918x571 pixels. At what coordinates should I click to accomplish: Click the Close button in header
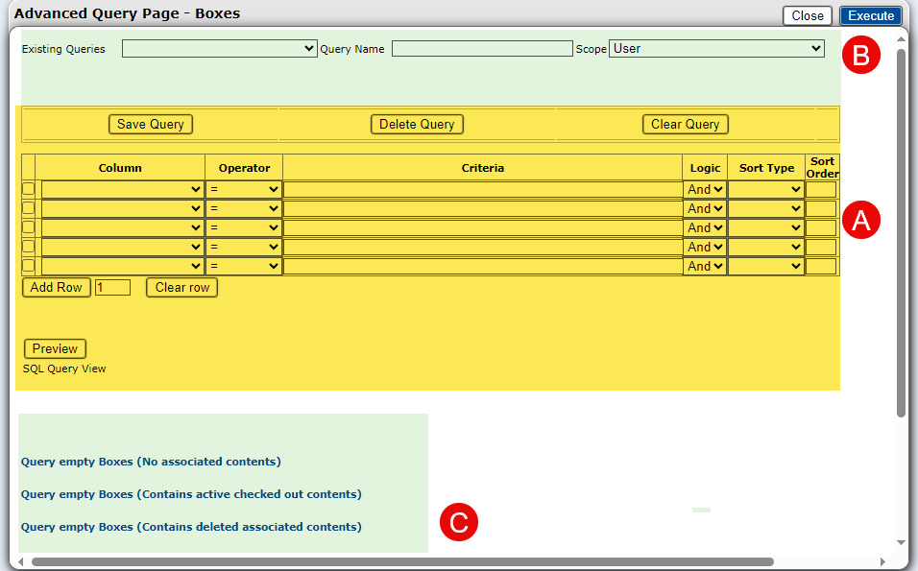click(x=807, y=15)
